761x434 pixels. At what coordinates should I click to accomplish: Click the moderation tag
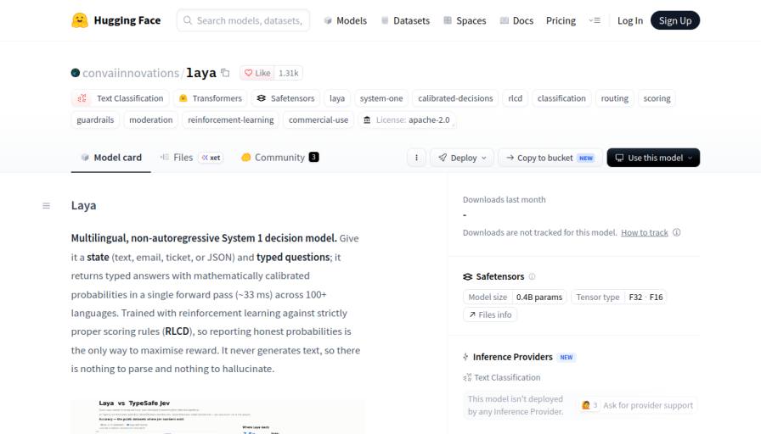tap(151, 120)
